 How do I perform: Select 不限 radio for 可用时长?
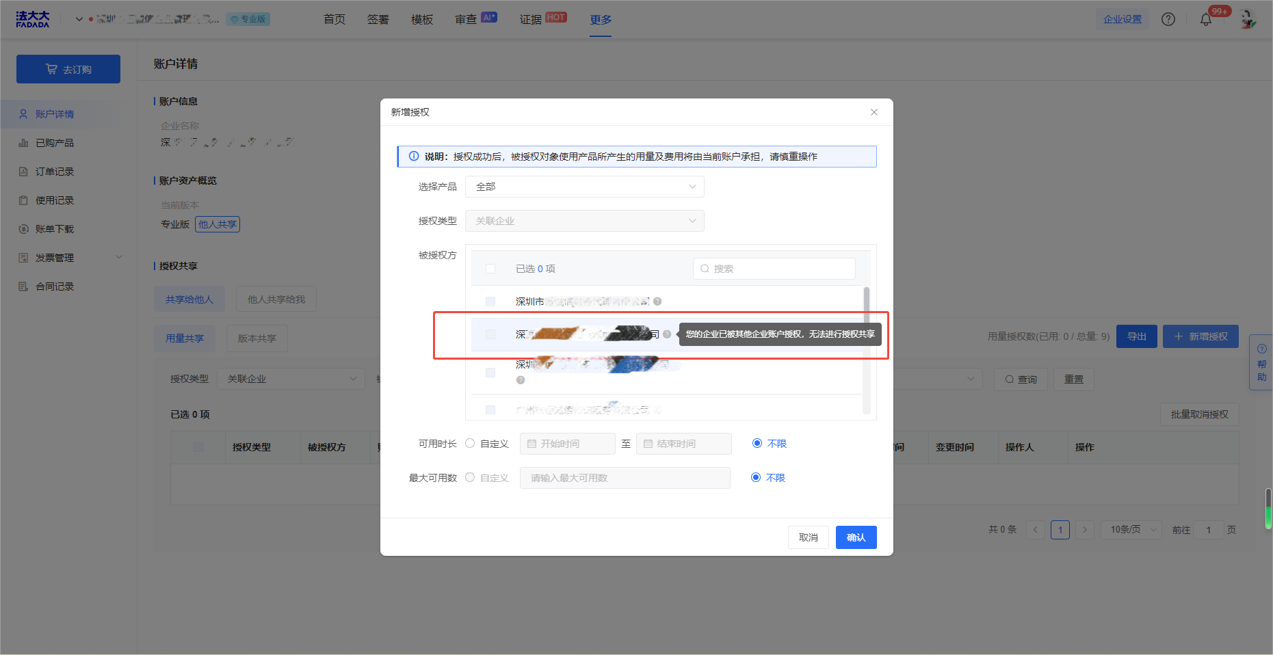(x=757, y=443)
